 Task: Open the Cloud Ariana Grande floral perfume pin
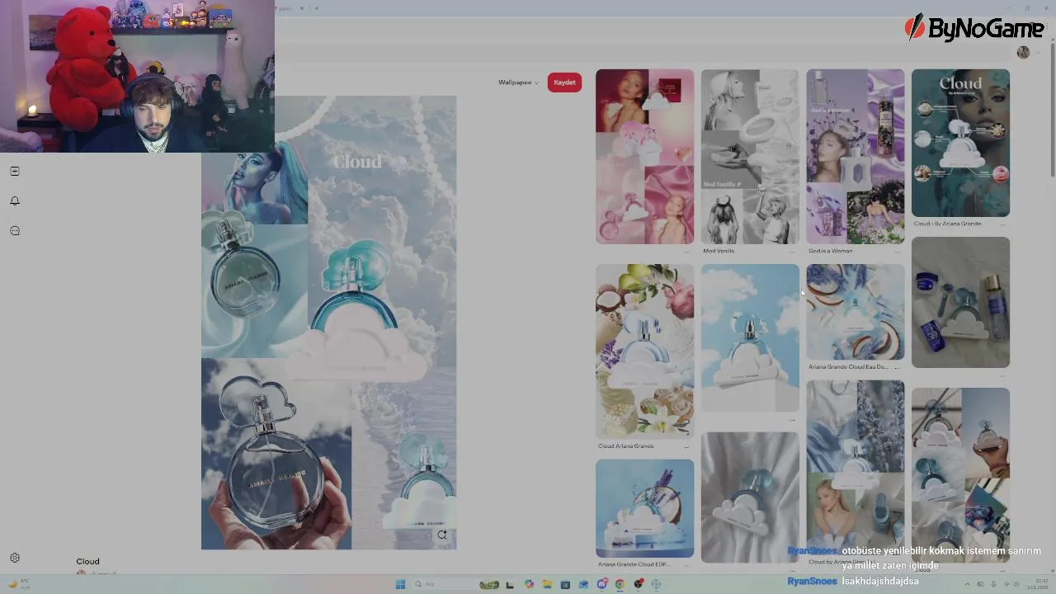[644, 351]
